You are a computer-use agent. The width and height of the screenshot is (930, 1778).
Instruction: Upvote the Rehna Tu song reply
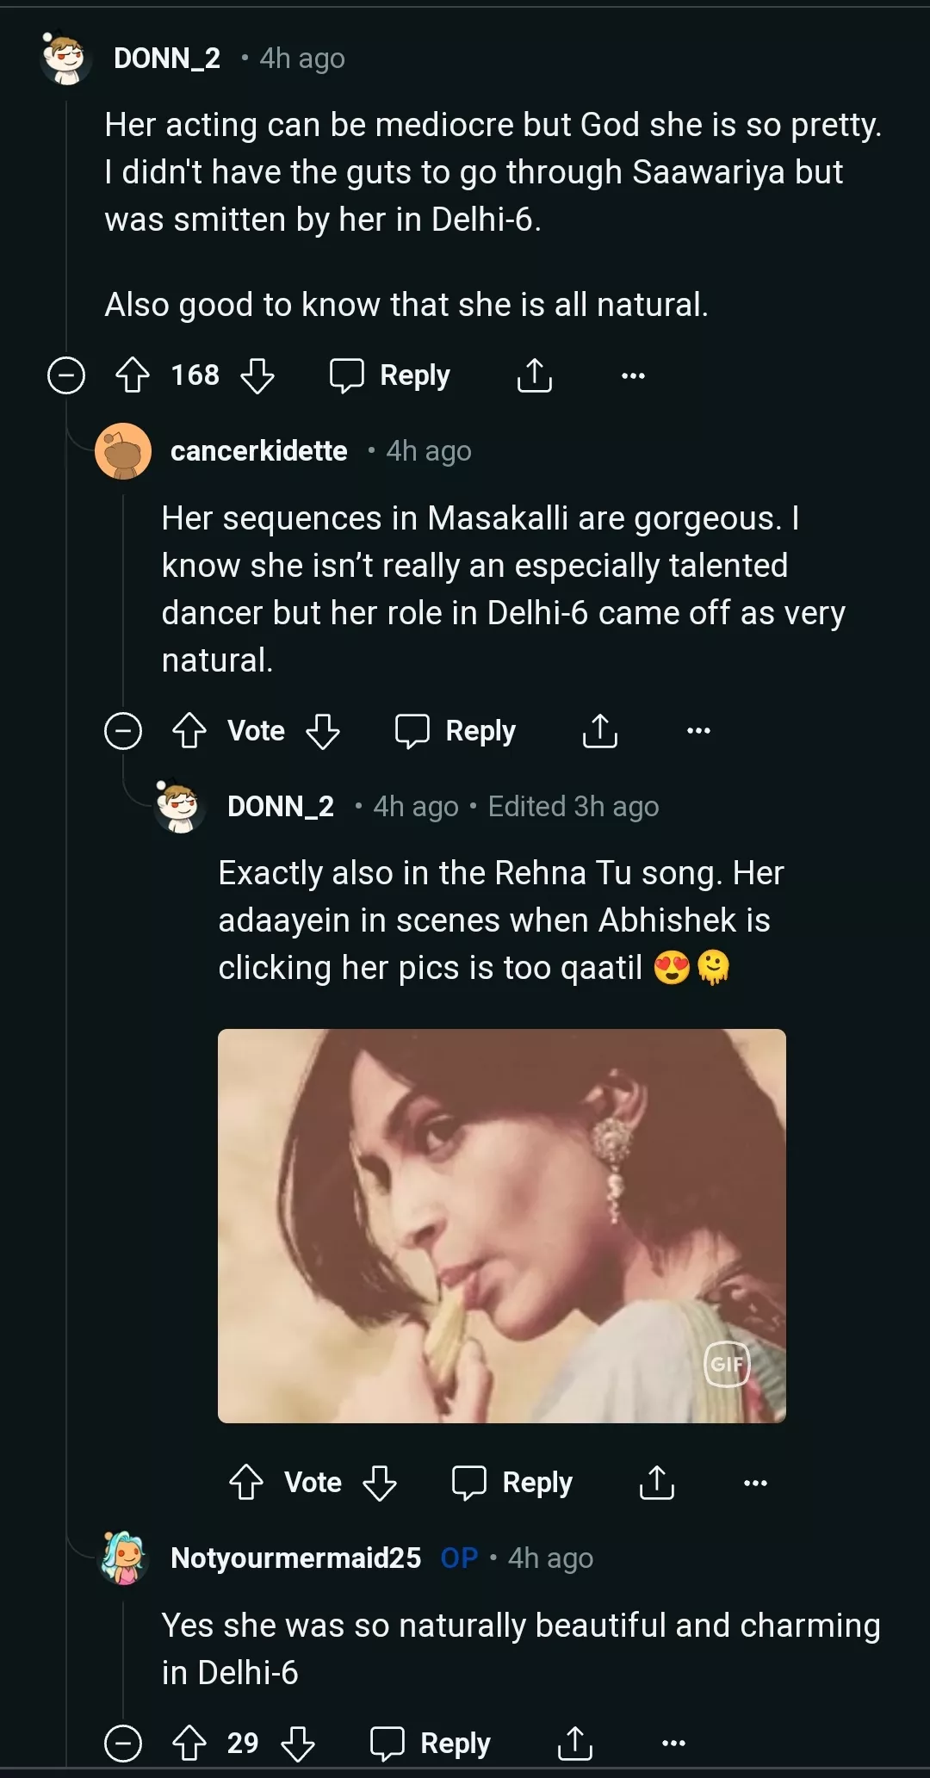[x=246, y=1483]
